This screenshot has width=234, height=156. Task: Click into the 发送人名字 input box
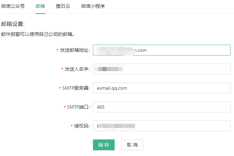[161, 69]
